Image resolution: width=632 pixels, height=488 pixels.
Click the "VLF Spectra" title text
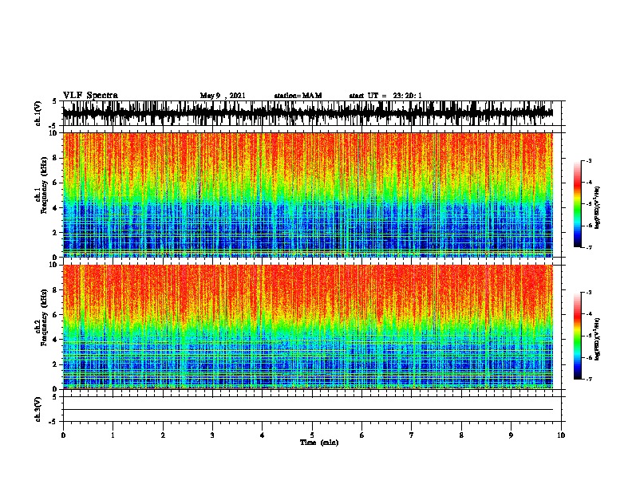[x=90, y=96]
